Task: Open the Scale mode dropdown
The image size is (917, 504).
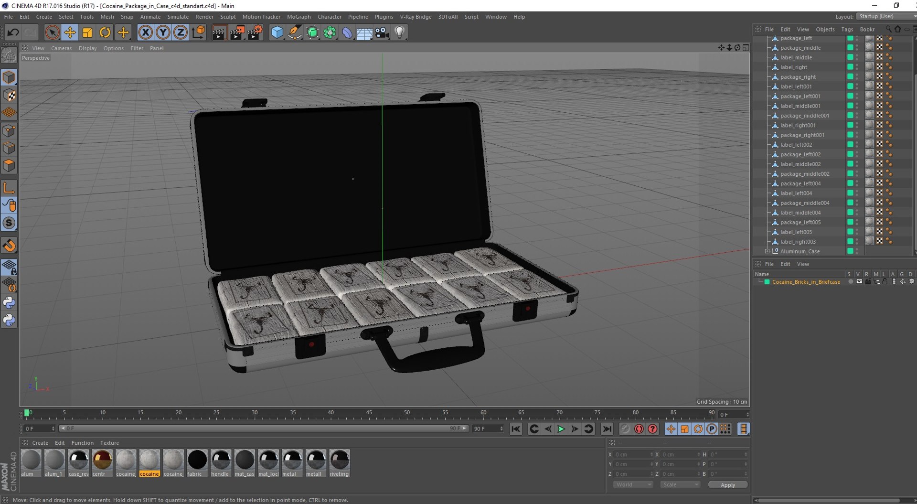Action: point(680,484)
